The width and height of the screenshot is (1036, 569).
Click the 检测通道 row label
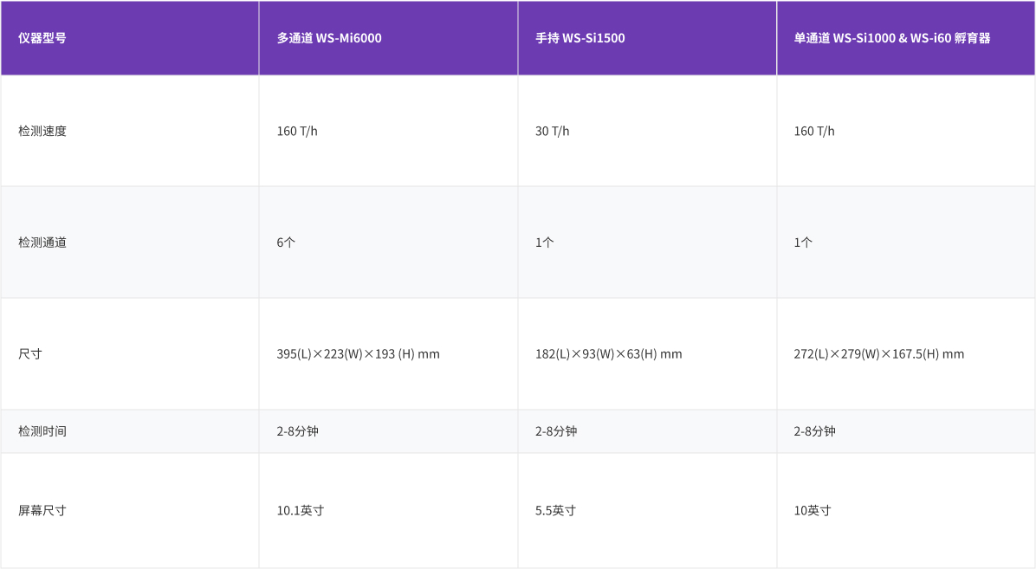click(42, 242)
